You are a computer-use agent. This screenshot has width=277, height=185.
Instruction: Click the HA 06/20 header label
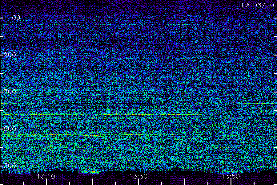click(x=258, y=5)
